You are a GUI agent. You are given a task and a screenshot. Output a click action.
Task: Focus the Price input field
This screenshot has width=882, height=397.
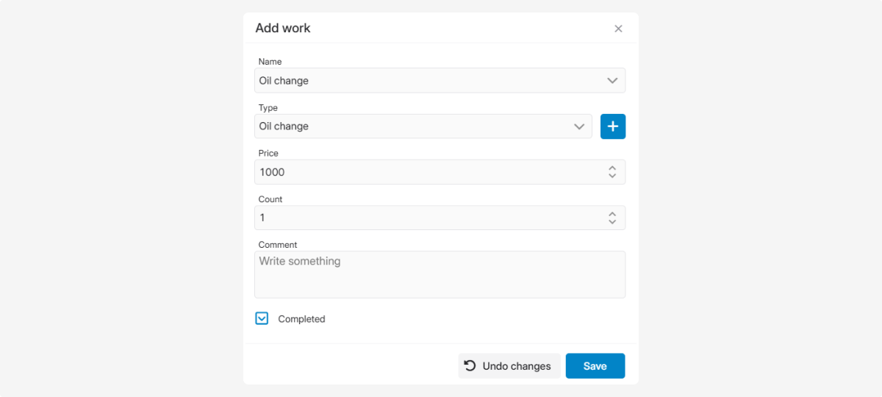point(426,172)
